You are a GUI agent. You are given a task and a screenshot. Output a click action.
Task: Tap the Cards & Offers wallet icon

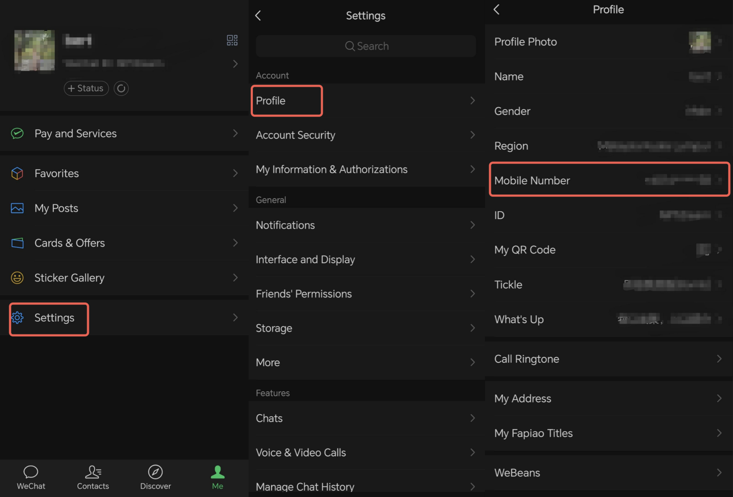pyautogui.click(x=17, y=243)
